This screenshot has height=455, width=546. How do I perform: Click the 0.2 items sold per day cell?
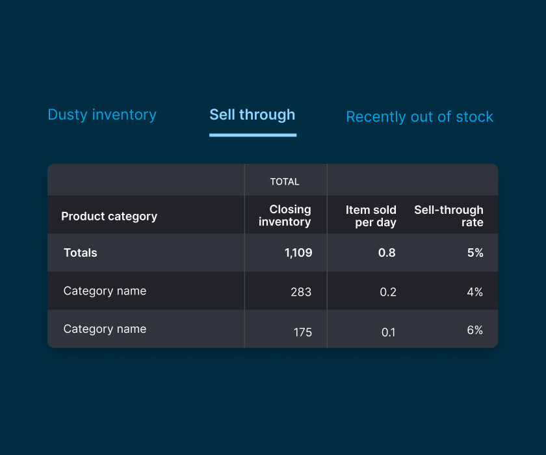tap(388, 292)
